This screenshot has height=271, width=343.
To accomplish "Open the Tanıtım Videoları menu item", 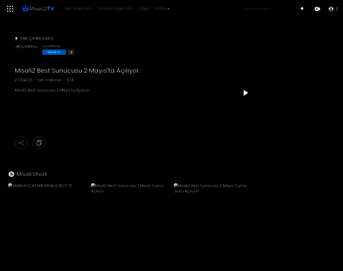I will pyautogui.click(x=115, y=9).
